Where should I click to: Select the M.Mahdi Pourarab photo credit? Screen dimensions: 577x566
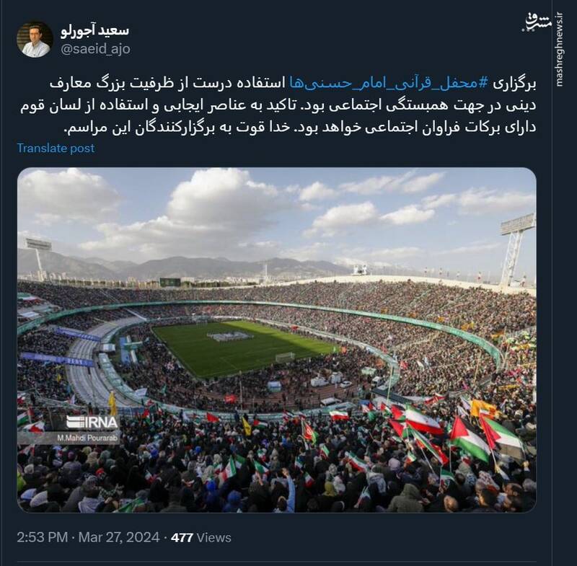pyautogui.click(x=87, y=438)
